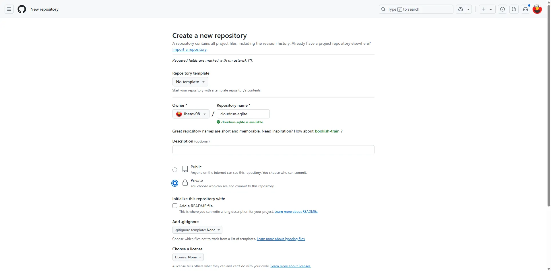The height and width of the screenshot is (271, 551).
Task: Open the owner ihatov08 dropdown
Action: click(x=191, y=114)
